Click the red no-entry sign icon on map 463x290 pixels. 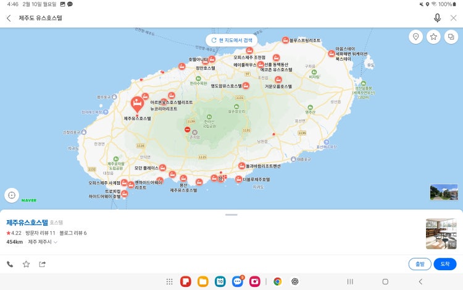tap(187, 129)
